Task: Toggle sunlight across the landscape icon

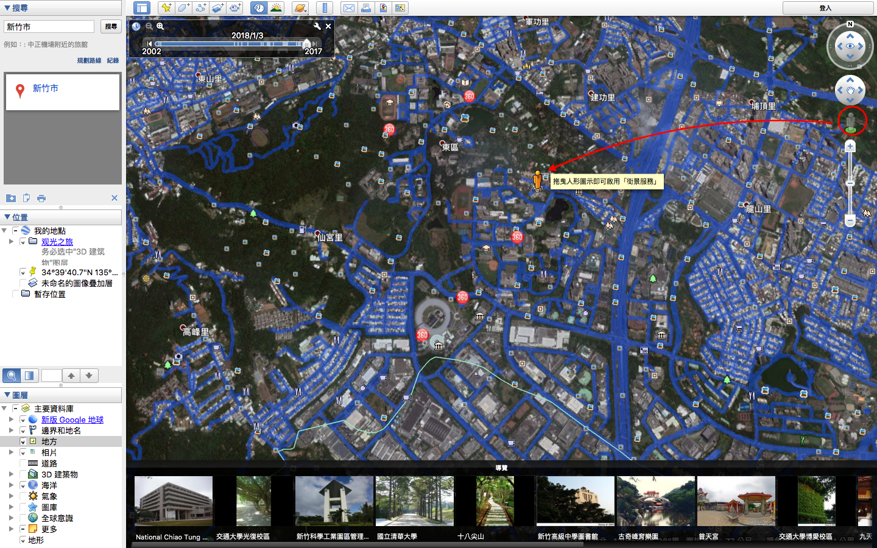Action: (276, 8)
